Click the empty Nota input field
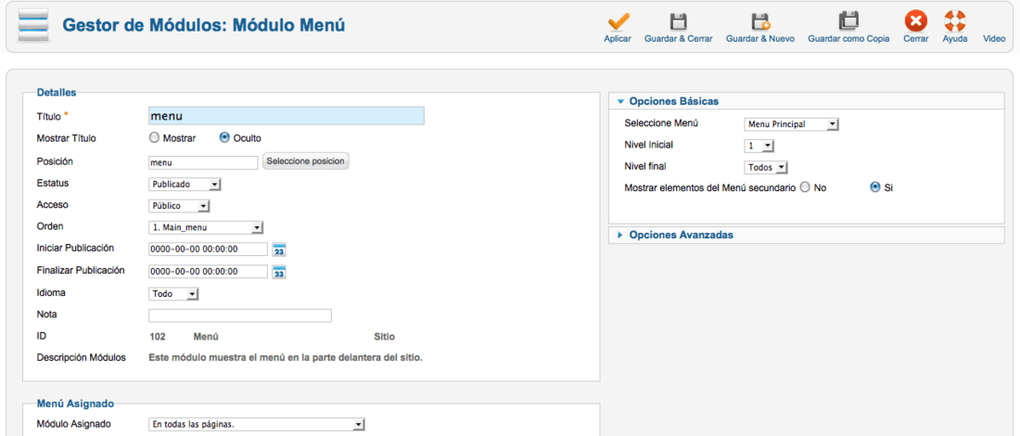This screenshot has height=436, width=1020. click(x=240, y=315)
